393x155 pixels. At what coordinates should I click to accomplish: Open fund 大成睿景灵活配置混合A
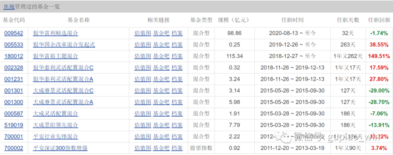point(63,102)
